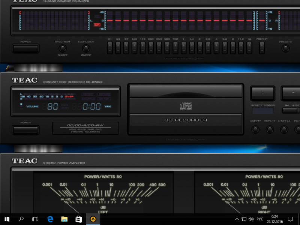
Task: Open Task View from the taskbar
Action: [35, 219]
